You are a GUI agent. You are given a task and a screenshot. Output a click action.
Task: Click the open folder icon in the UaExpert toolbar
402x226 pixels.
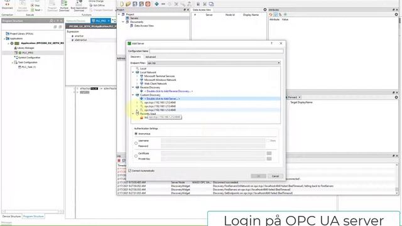pos(128,4)
